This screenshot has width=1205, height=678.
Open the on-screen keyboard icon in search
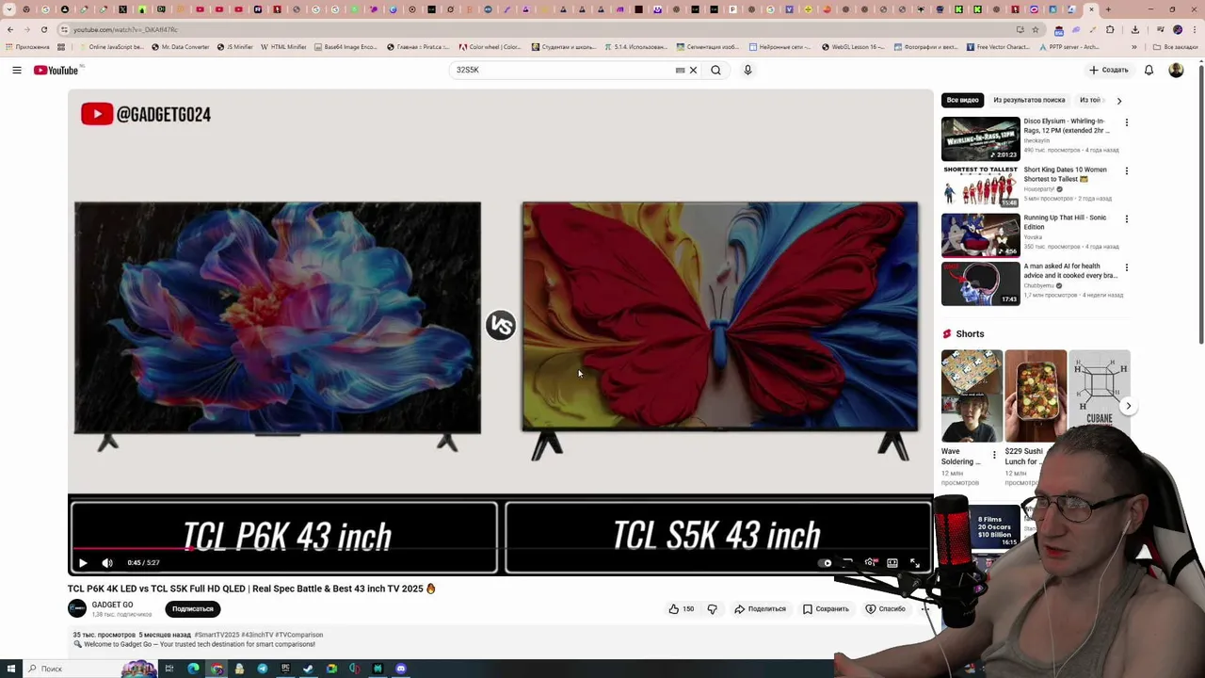[680, 70]
